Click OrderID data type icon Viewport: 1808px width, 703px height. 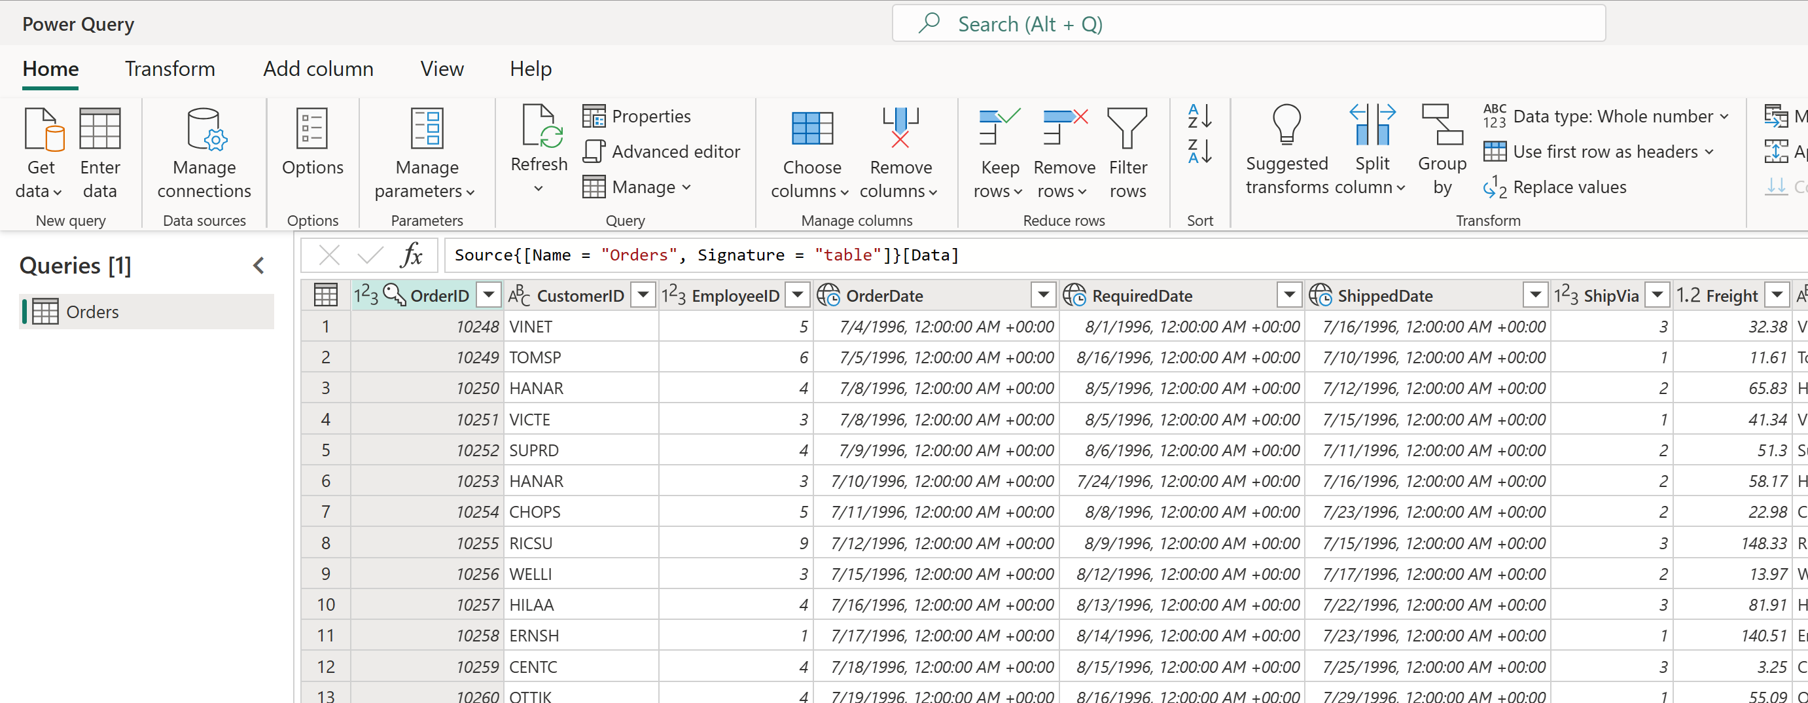(366, 296)
